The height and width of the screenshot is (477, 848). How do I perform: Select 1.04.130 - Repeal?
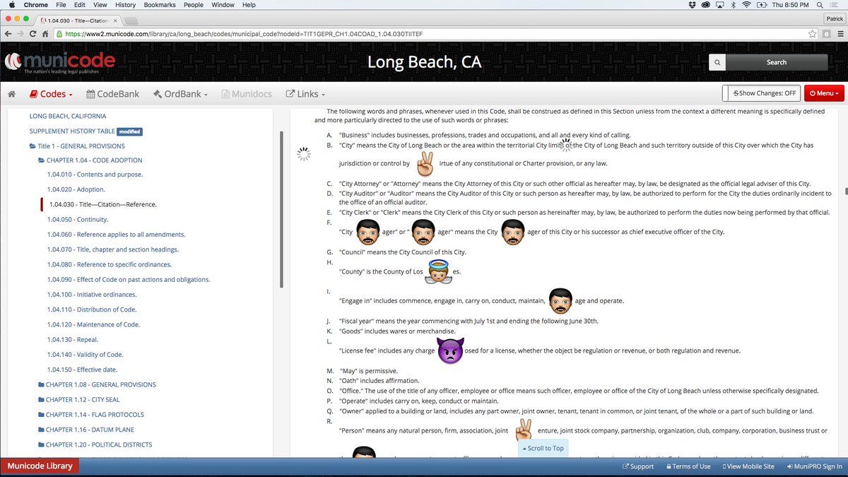[x=71, y=339]
